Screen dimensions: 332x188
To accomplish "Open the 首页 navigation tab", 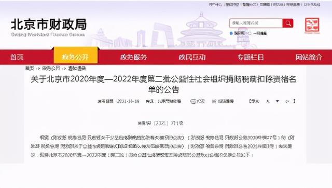I will pos(17,57).
